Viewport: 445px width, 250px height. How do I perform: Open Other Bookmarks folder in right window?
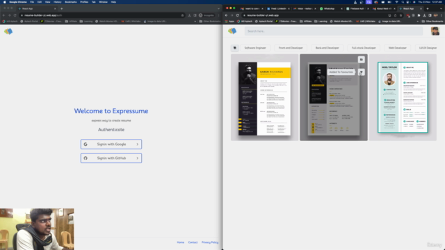click(x=432, y=22)
